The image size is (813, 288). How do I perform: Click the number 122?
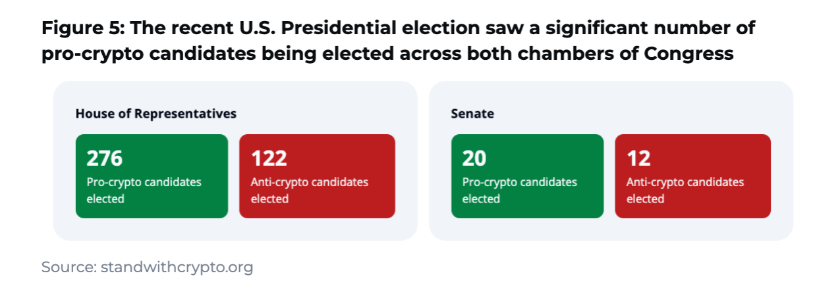coord(269,158)
